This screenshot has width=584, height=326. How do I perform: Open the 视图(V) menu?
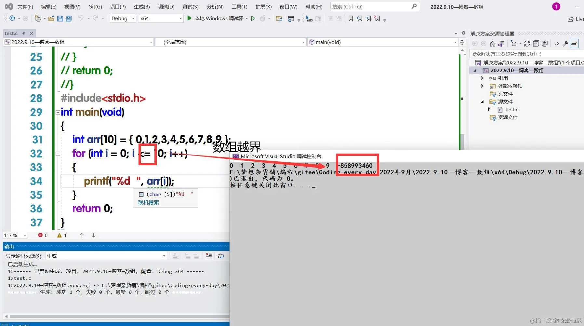click(x=72, y=7)
